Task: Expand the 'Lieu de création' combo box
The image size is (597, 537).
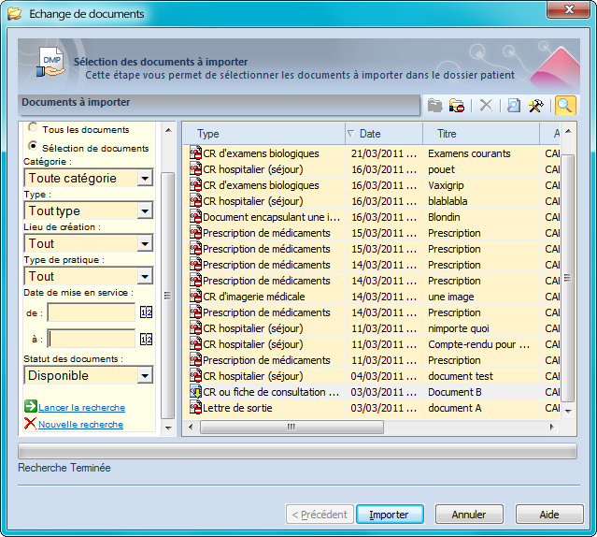Action: 145,244
